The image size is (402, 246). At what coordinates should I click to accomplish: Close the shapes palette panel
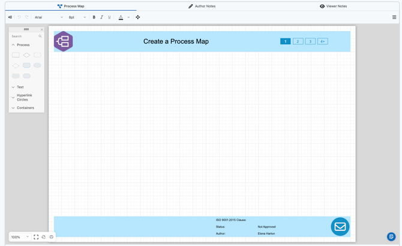click(42, 29)
